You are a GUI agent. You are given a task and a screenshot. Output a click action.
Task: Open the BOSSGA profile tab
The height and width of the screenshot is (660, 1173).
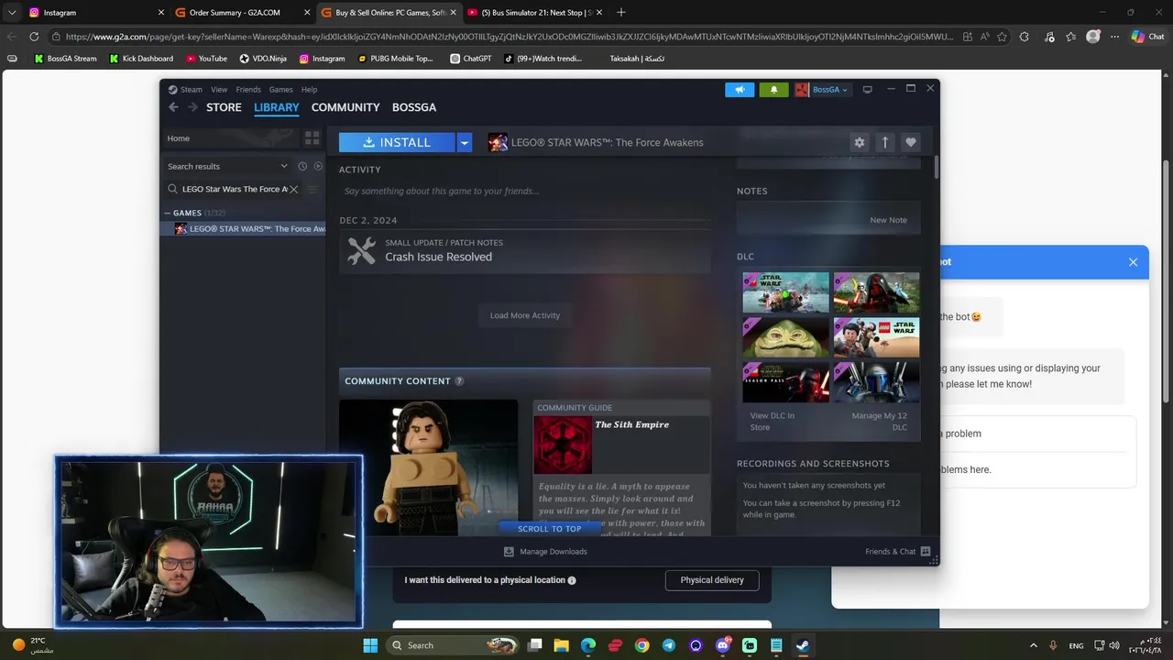414,107
